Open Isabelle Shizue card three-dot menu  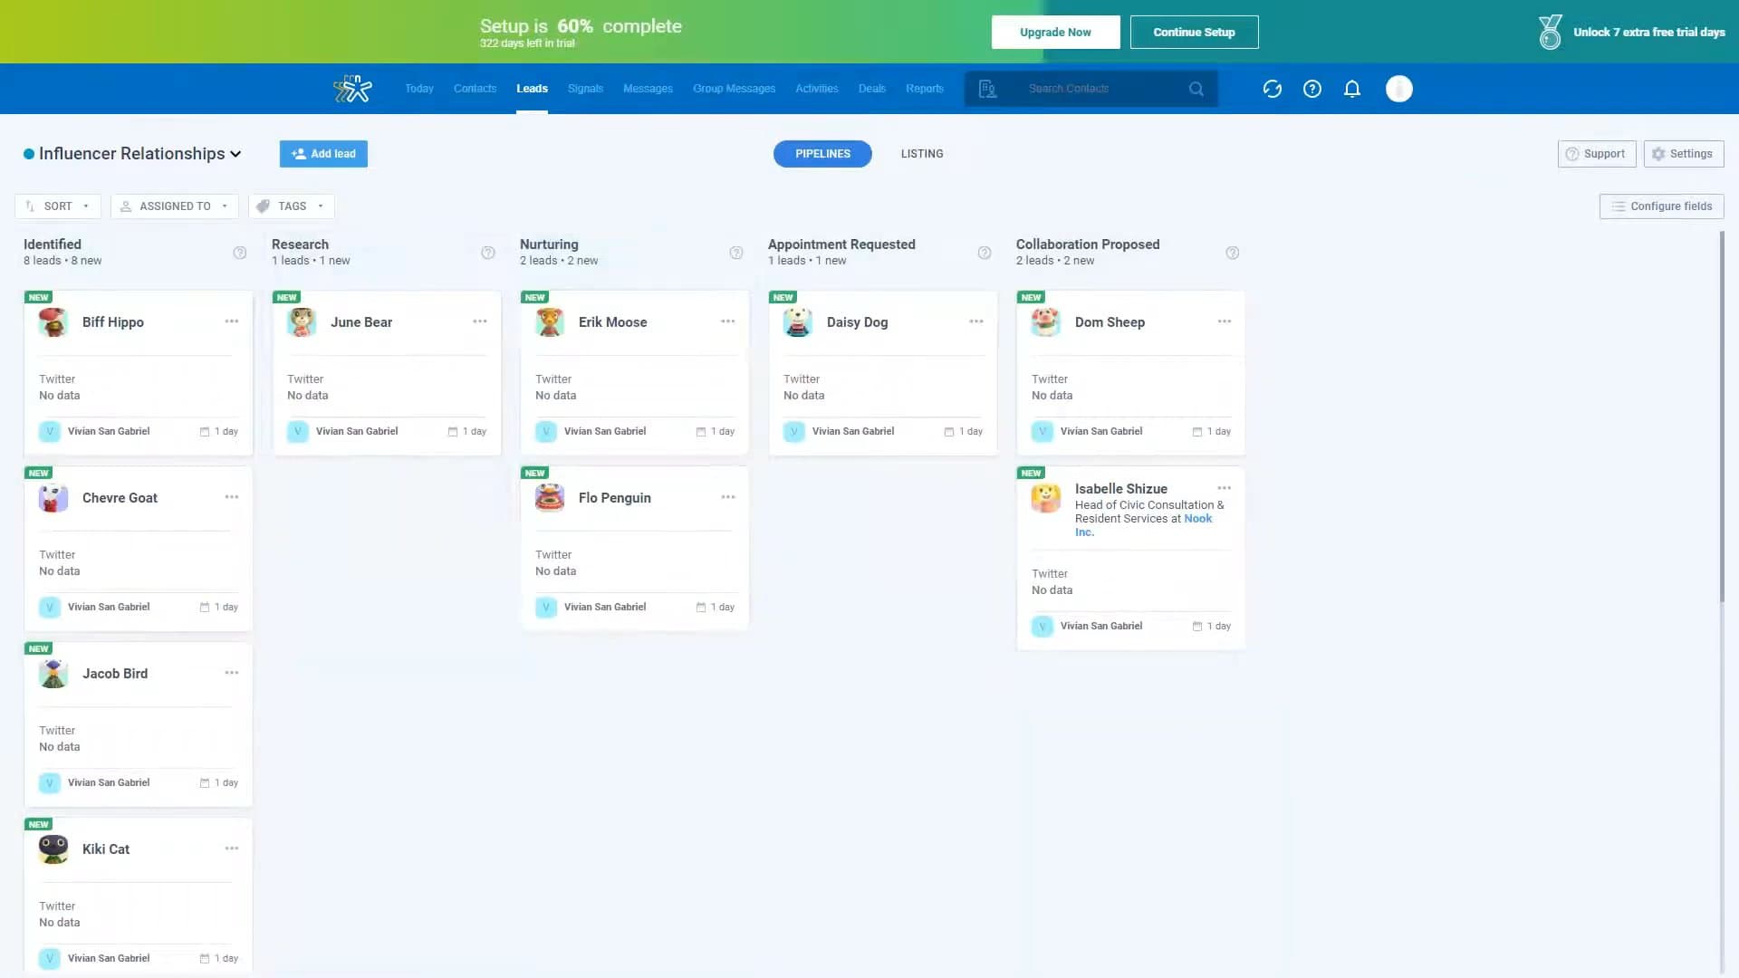[1224, 488]
